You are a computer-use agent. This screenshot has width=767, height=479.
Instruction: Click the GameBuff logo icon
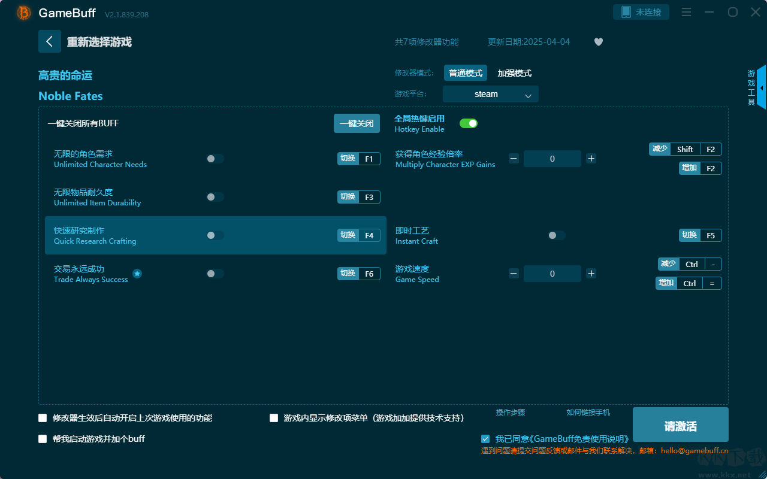(x=24, y=13)
